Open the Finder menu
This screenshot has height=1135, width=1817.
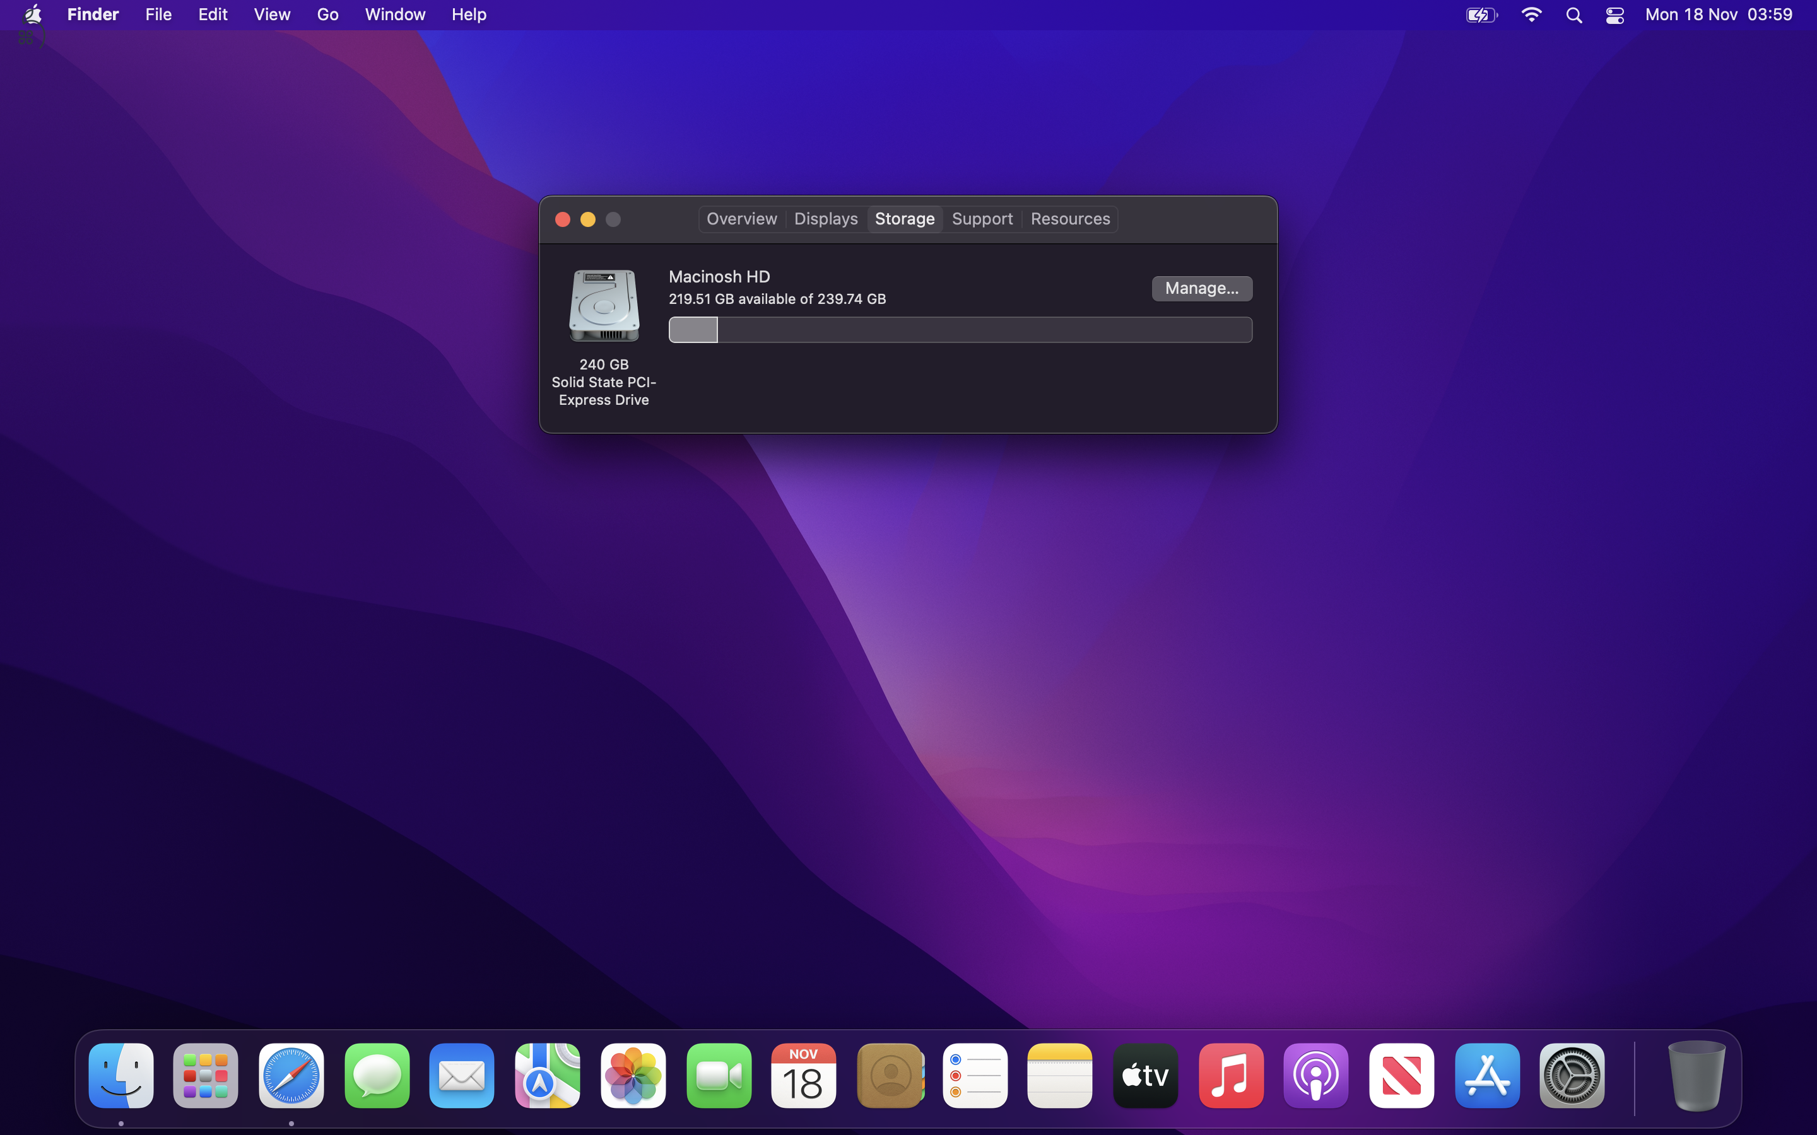pyautogui.click(x=93, y=15)
